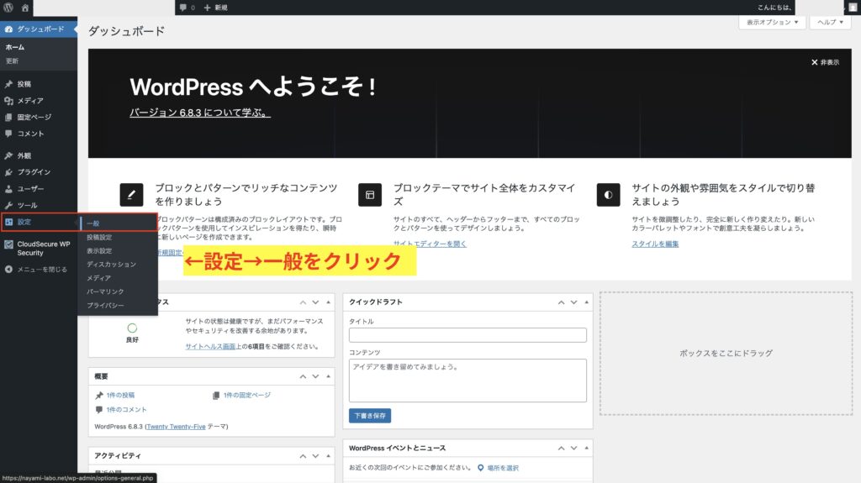Click the Tools (ツール) wrench icon
The height and width of the screenshot is (483, 861).
(x=8, y=206)
